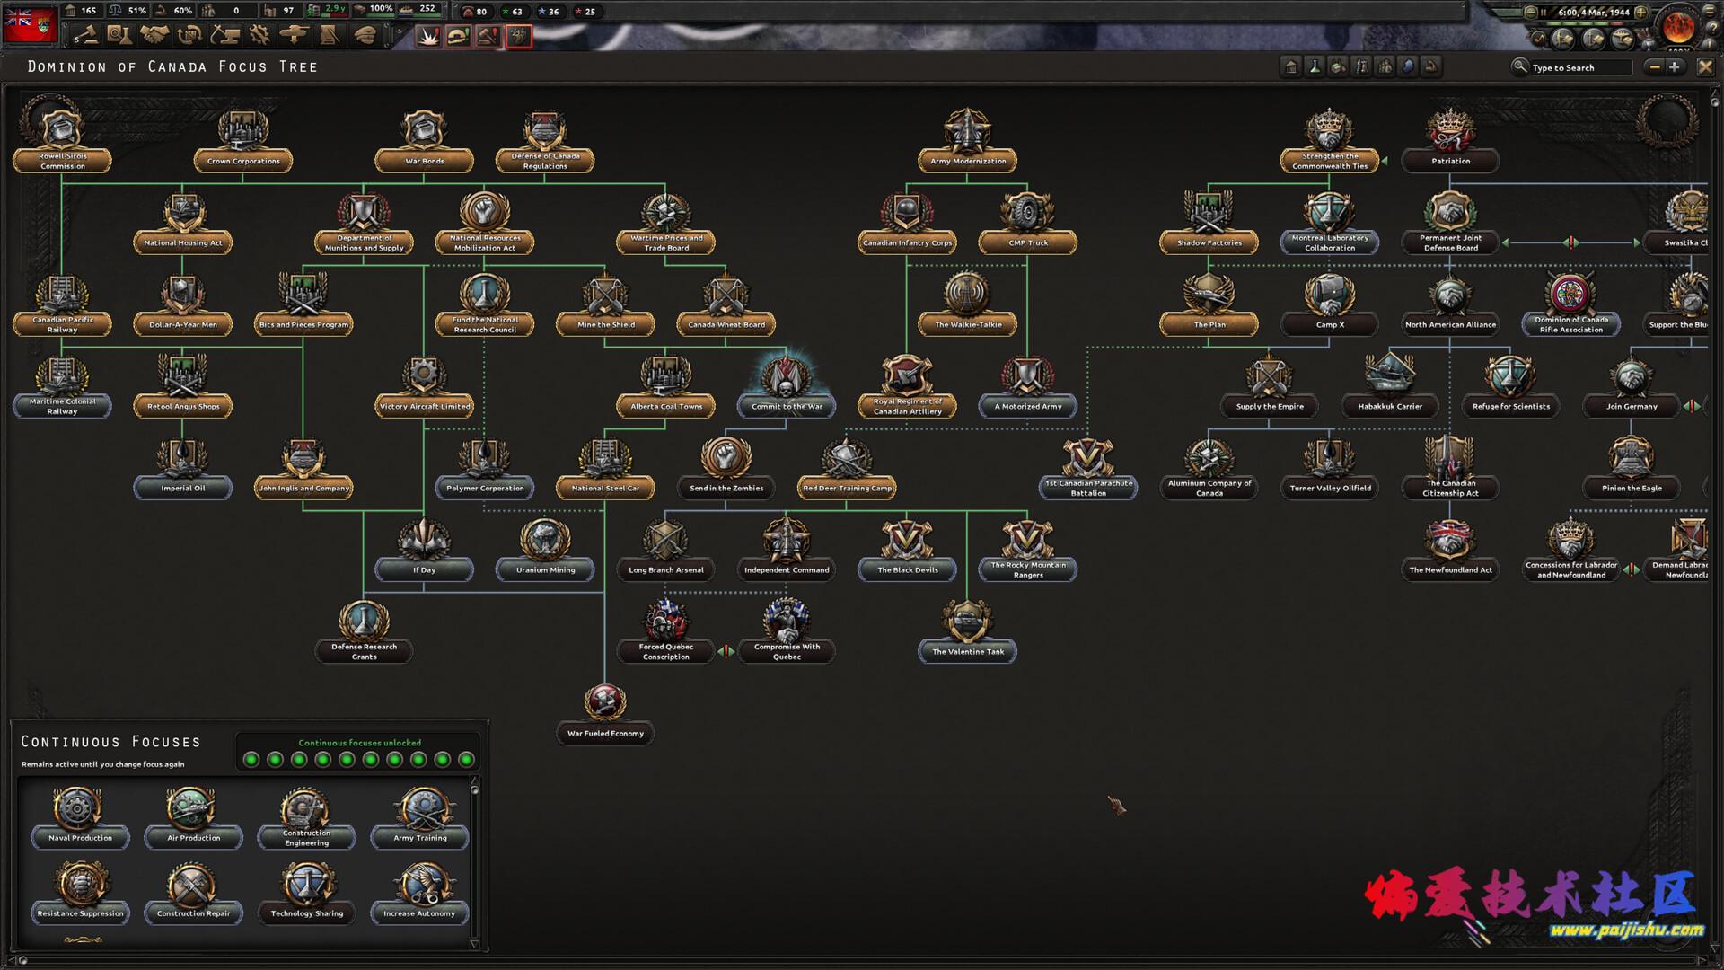Image resolution: width=1724 pixels, height=970 pixels.
Task: Click the continuous focuses panel down arrow
Action: (x=474, y=944)
